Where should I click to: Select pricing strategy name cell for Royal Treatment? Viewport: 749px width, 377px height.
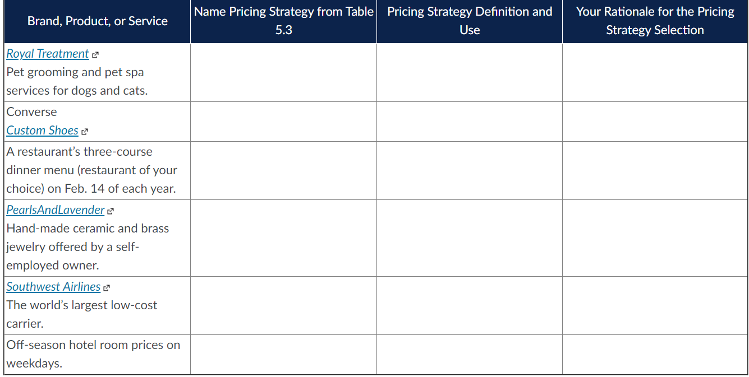[x=283, y=73]
